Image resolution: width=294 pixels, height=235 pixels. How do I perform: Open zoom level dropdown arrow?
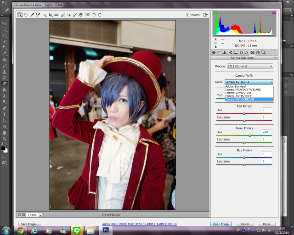(x=41, y=215)
